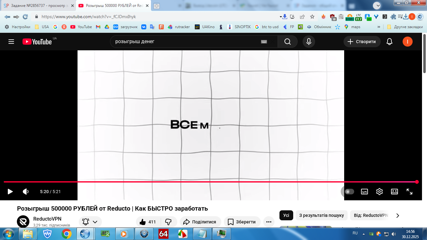Show more filter chips with right arrow
The height and width of the screenshot is (240, 427).
click(x=398, y=215)
